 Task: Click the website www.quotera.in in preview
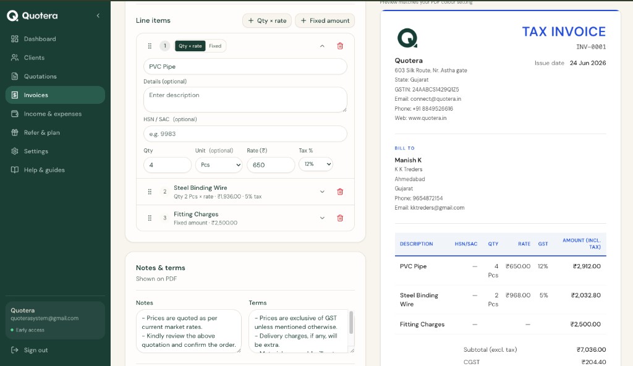(x=428, y=118)
